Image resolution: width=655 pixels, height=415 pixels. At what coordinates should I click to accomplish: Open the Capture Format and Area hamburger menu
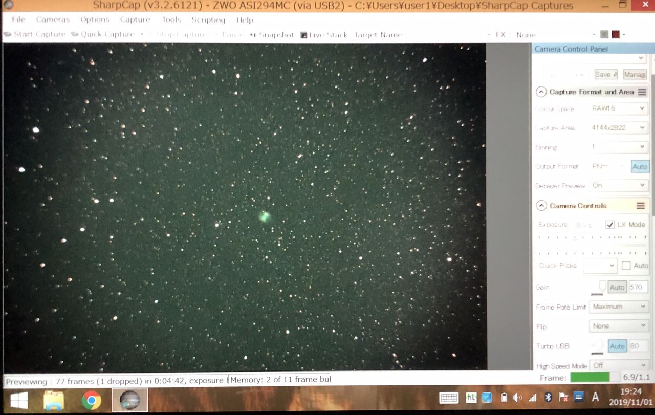[x=642, y=92]
